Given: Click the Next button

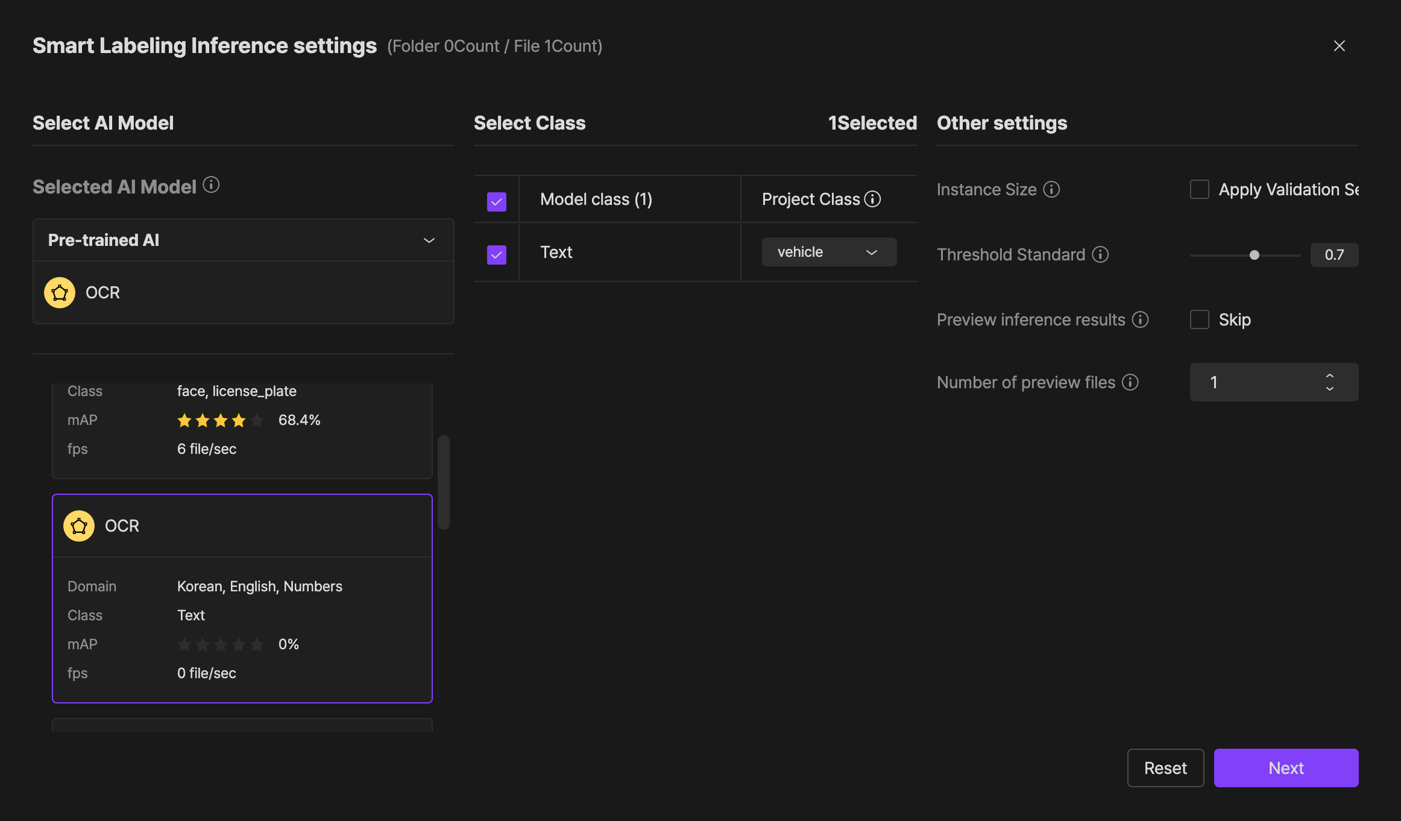Looking at the screenshot, I should point(1286,768).
